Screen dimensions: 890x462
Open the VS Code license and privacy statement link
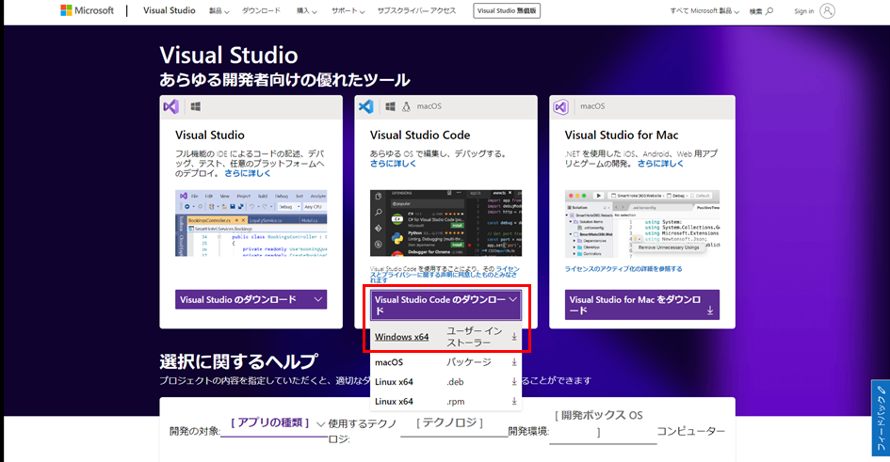pyautogui.click(x=445, y=275)
